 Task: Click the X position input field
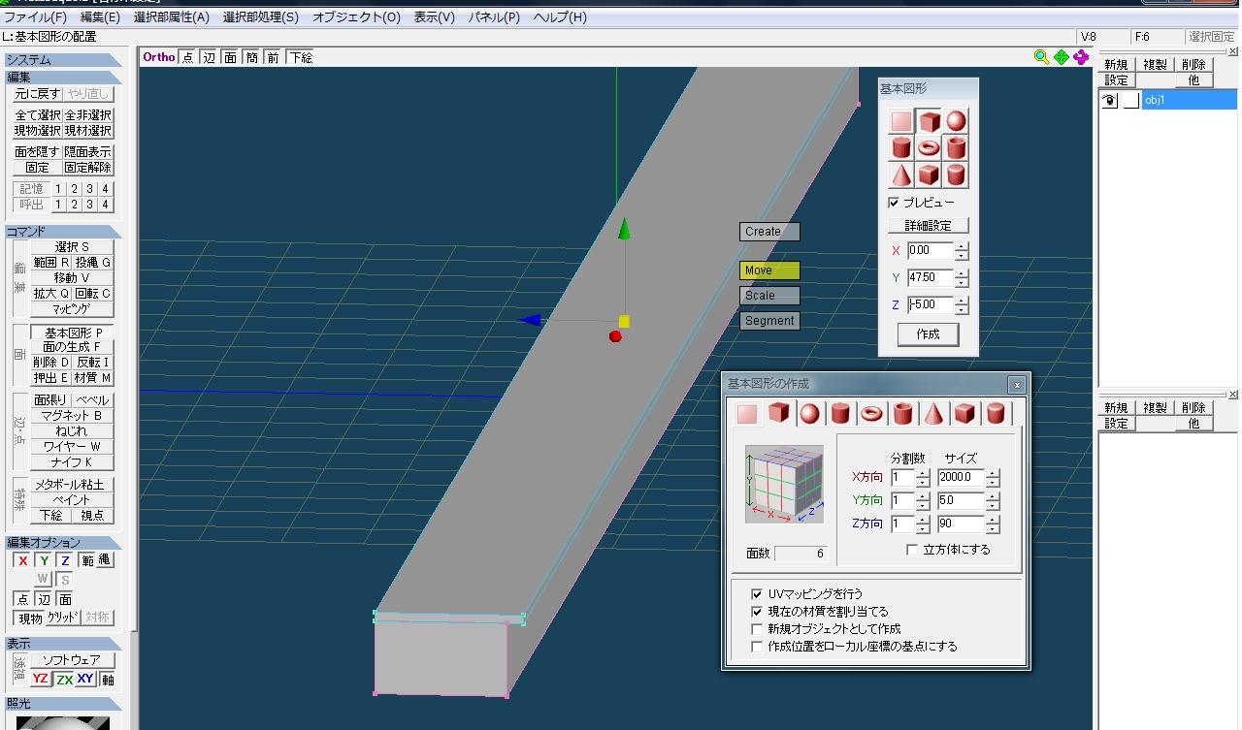[x=930, y=250]
